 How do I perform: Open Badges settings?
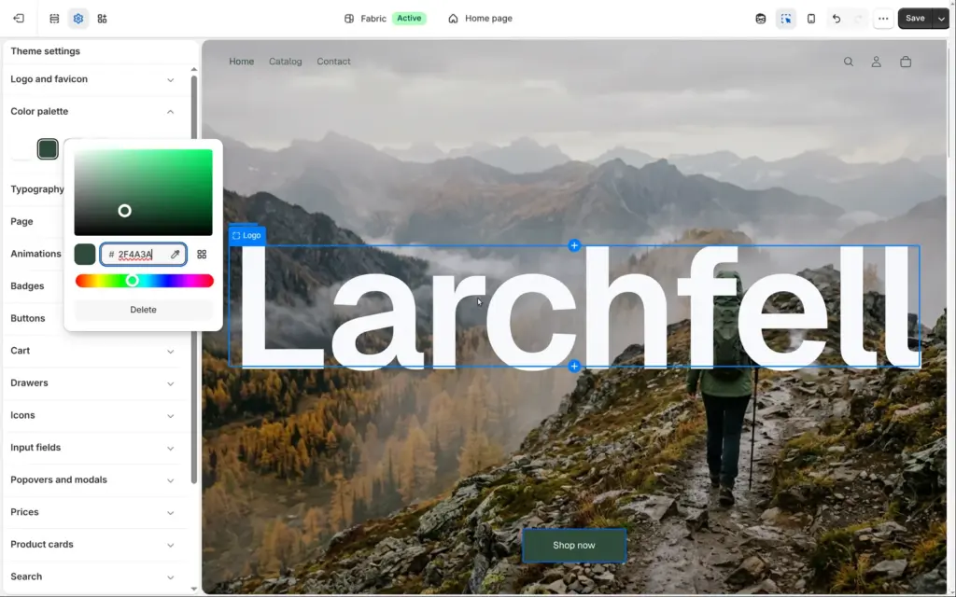[27, 286]
